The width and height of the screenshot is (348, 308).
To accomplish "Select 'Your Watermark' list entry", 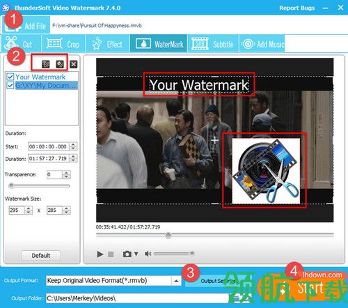I will pyautogui.click(x=40, y=77).
